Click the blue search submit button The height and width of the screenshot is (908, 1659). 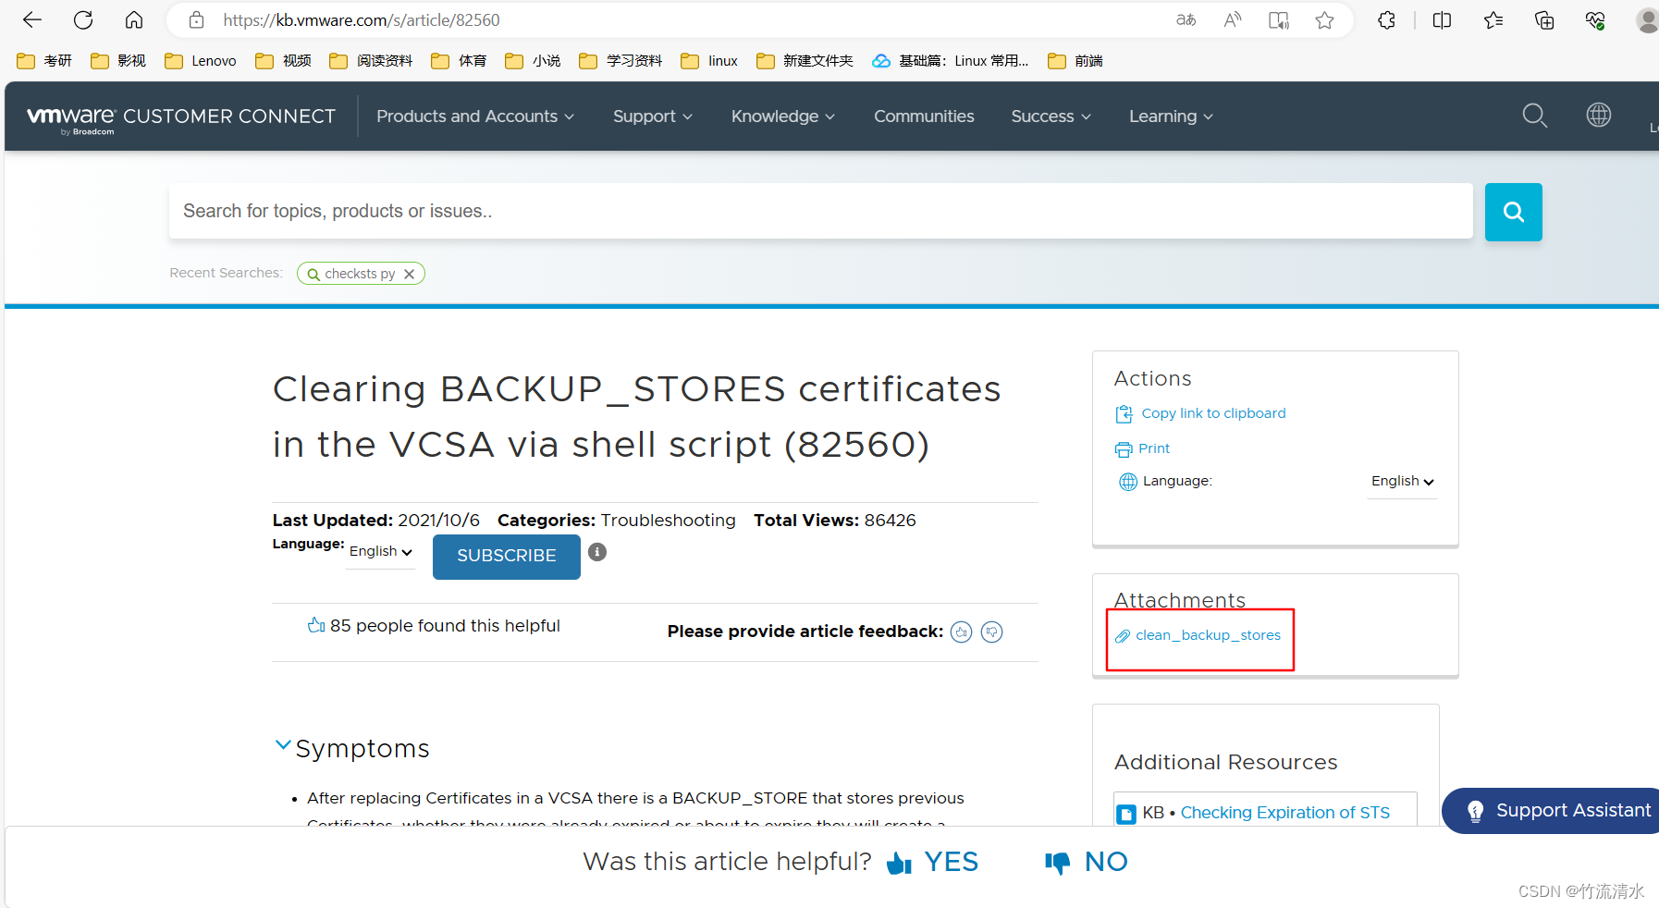(x=1514, y=212)
